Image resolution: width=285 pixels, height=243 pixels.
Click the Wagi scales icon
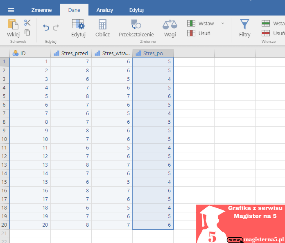(170, 25)
